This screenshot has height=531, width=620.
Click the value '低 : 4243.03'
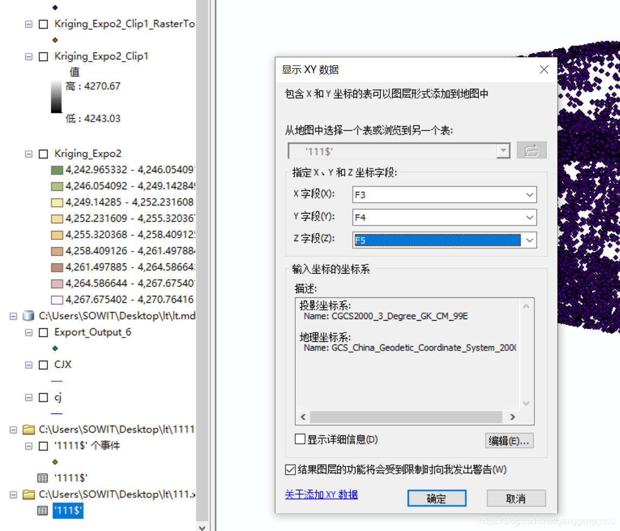(x=93, y=118)
